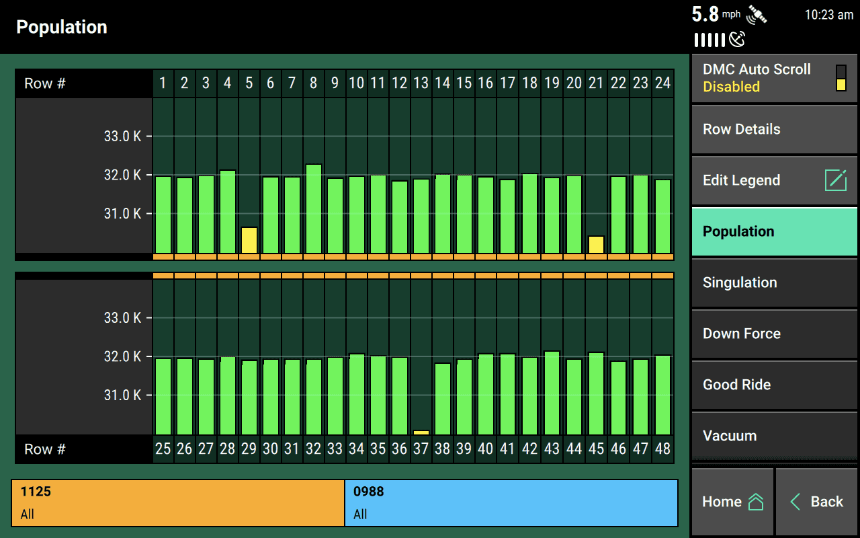Toggle the yellow switch on DMC Auto Scroll
The width and height of the screenshot is (860, 538).
(x=841, y=85)
